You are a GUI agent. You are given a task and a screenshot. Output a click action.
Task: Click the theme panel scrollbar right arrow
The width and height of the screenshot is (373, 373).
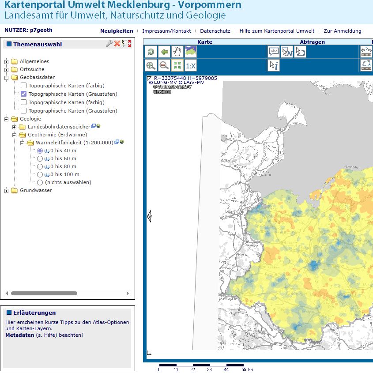pos(128,293)
